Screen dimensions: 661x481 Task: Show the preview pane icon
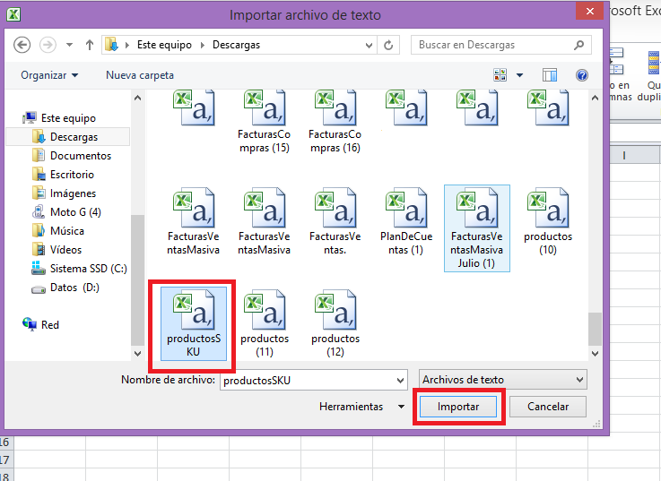(x=549, y=75)
